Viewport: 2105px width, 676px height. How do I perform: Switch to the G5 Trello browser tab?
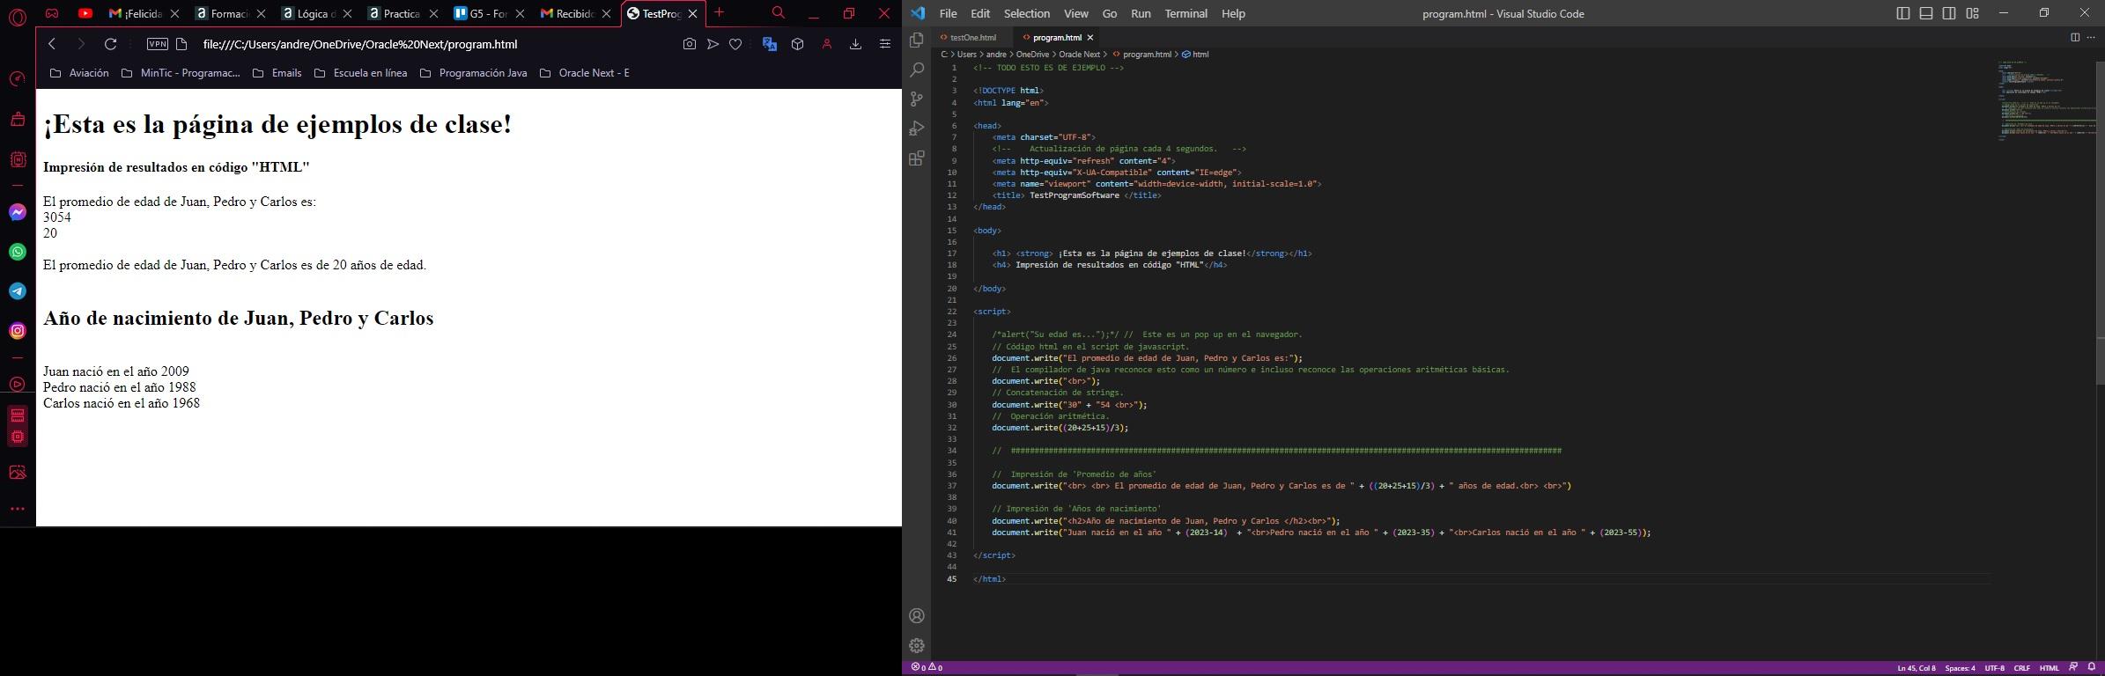(489, 13)
